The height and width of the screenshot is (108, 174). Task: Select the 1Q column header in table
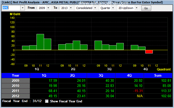tap(44, 76)
